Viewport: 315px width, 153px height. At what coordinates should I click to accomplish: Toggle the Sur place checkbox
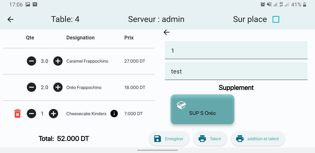click(x=276, y=19)
